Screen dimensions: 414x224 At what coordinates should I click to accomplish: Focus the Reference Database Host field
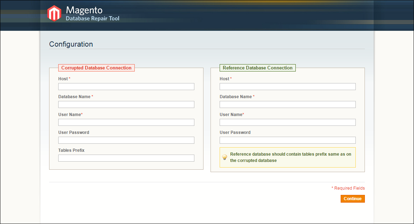click(x=288, y=87)
